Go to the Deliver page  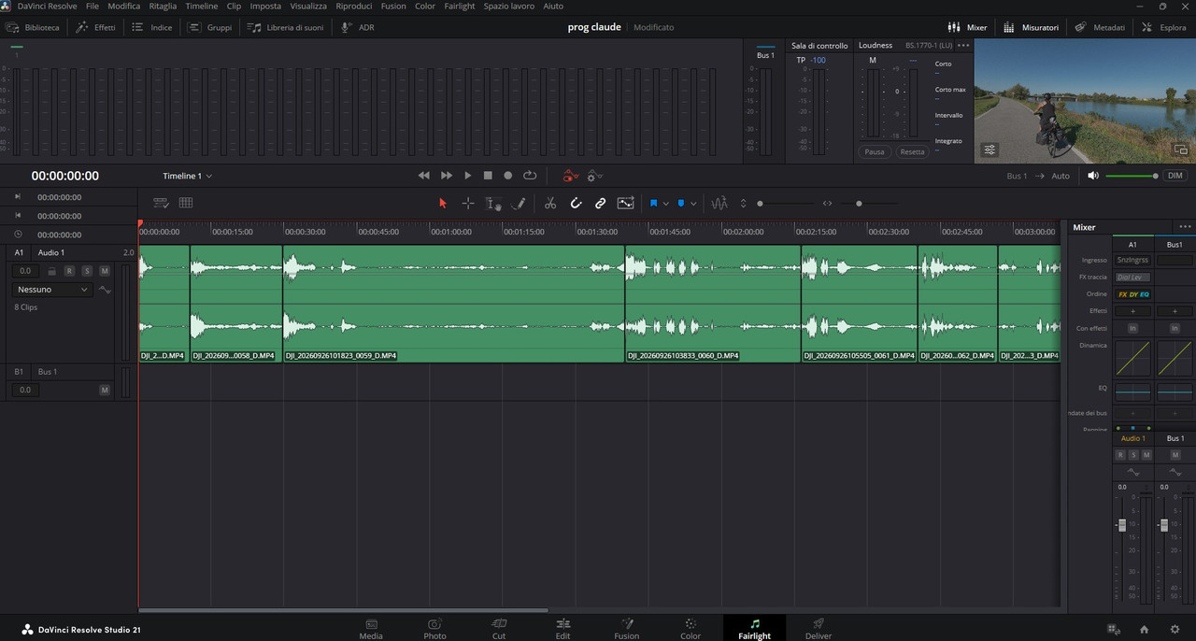click(x=819, y=629)
